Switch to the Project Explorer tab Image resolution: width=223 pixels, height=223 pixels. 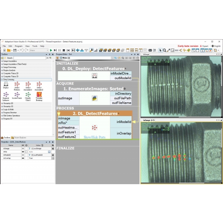click(x=19, y=138)
